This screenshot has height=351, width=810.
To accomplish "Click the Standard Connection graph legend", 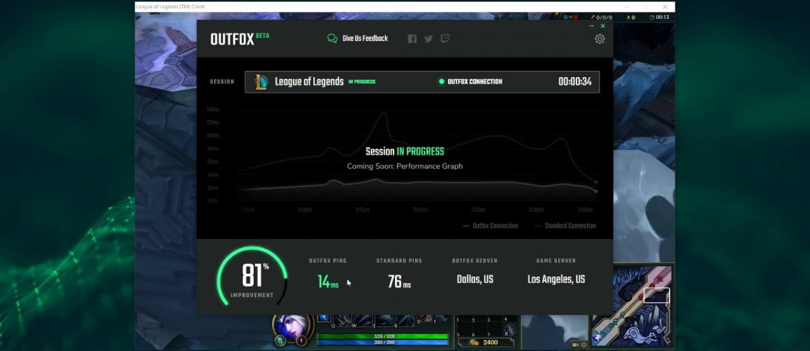I will pyautogui.click(x=566, y=225).
